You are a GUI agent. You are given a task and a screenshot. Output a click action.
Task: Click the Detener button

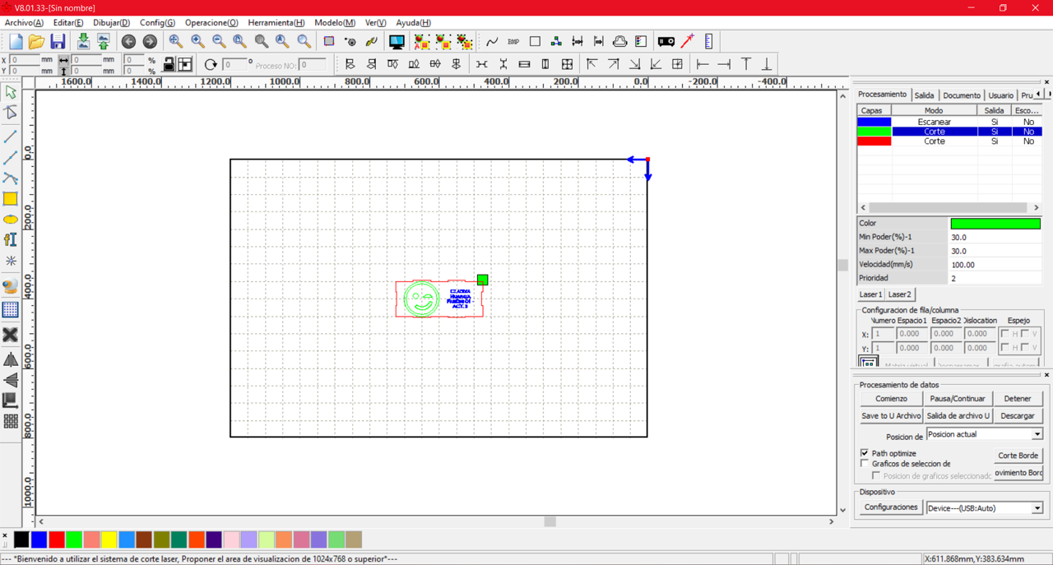tap(1018, 399)
